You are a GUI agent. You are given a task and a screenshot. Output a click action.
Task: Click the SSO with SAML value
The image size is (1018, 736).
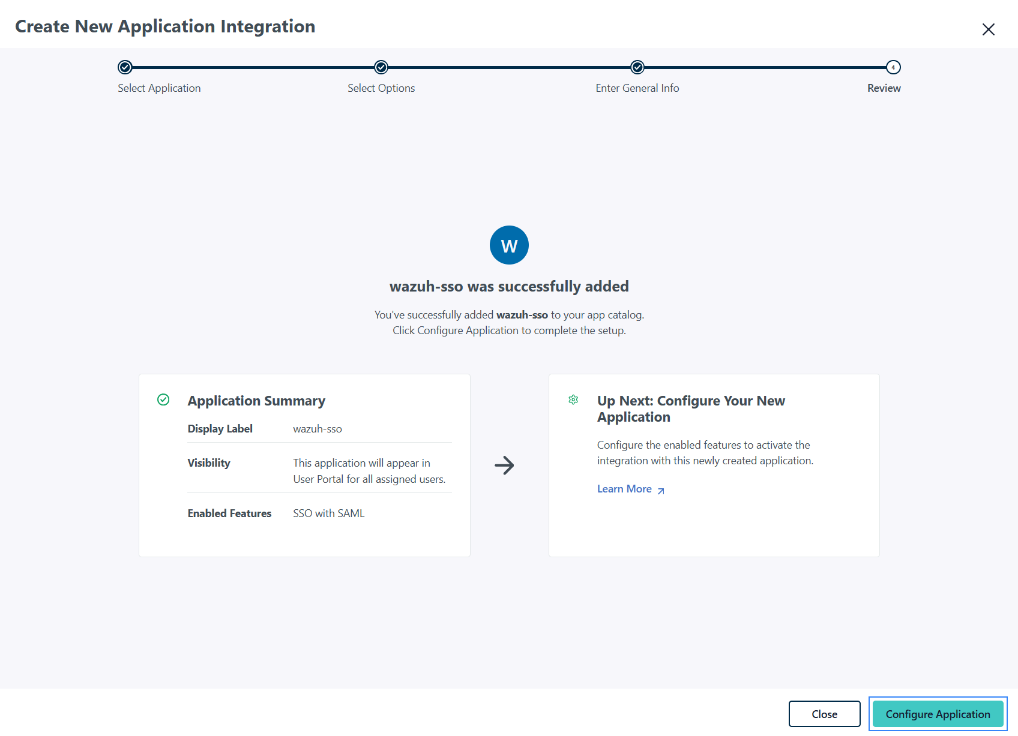[329, 513]
